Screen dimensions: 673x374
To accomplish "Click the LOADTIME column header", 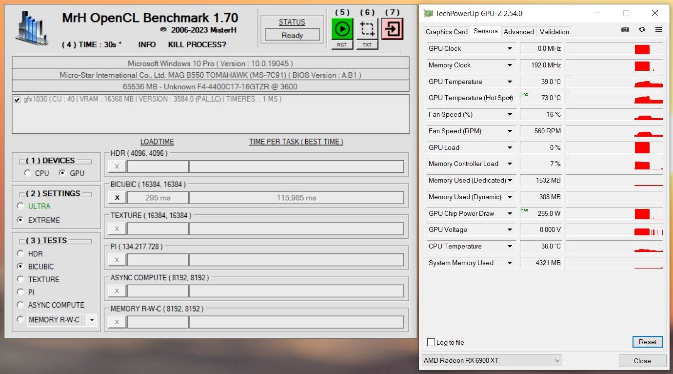I will 157,142.
